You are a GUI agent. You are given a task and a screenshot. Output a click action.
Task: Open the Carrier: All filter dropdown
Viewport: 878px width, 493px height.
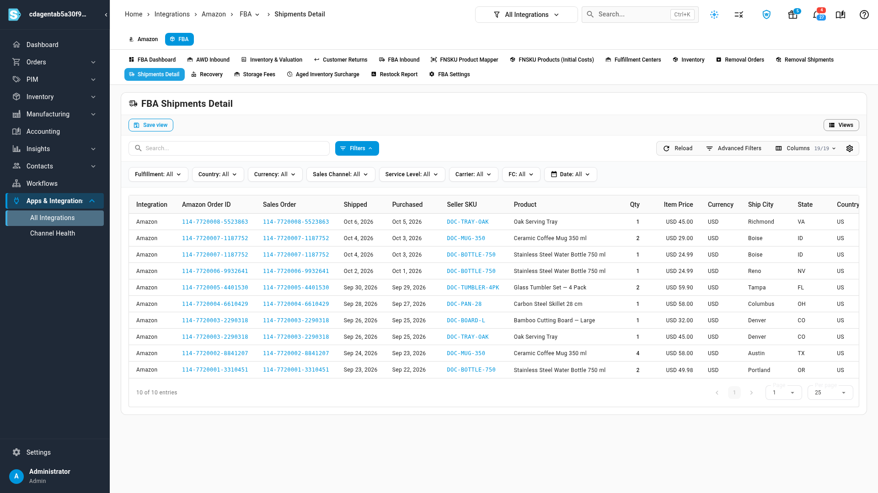473,174
